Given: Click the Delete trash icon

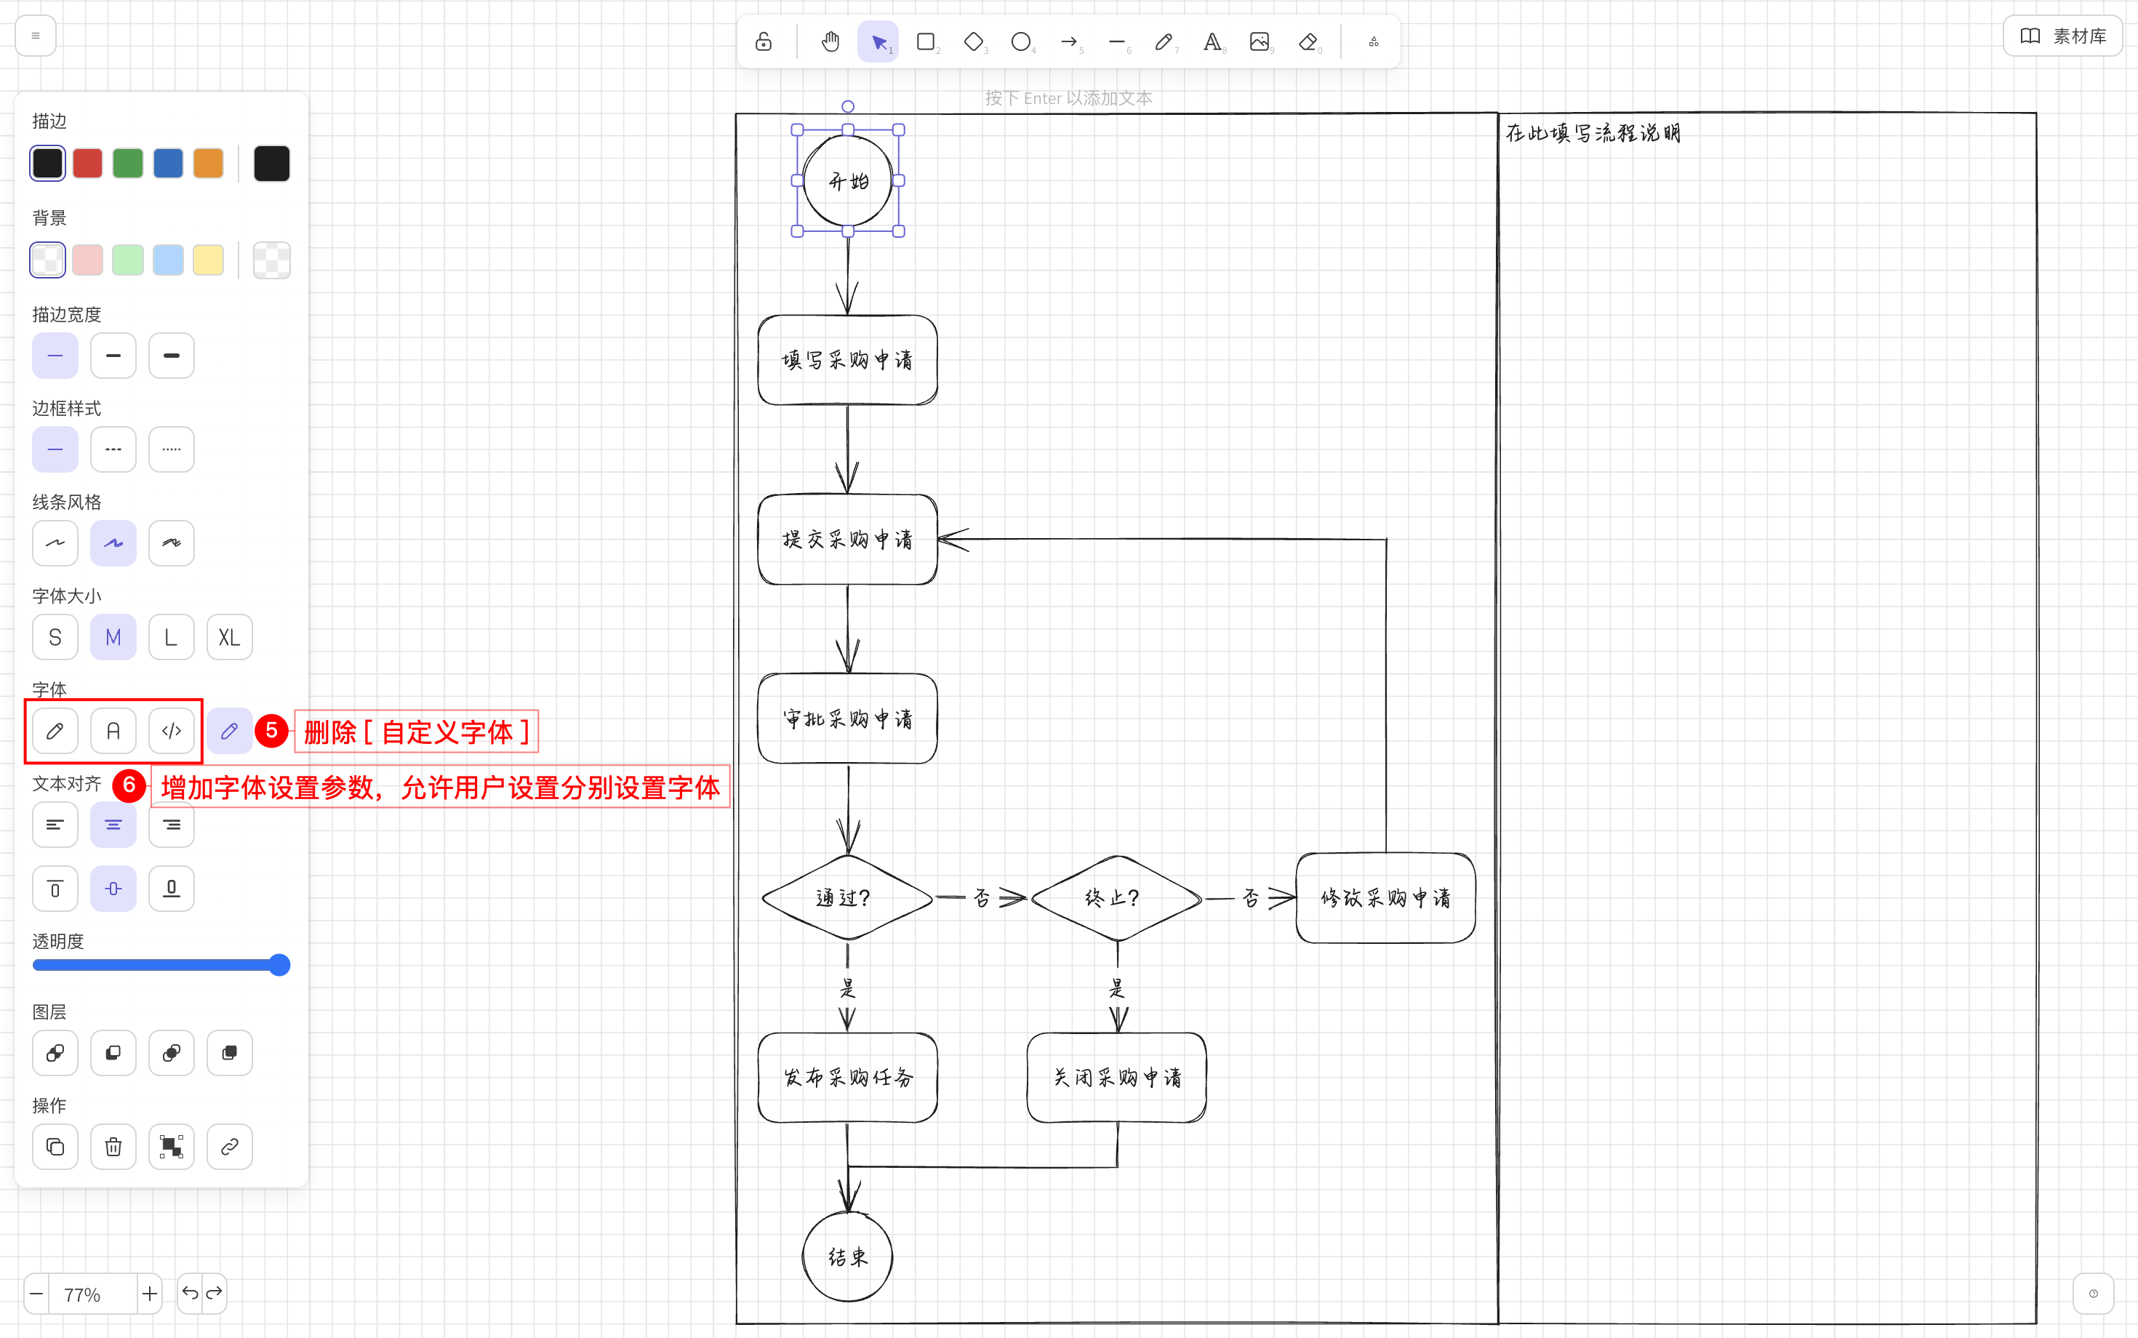Looking at the screenshot, I should 113,1147.
